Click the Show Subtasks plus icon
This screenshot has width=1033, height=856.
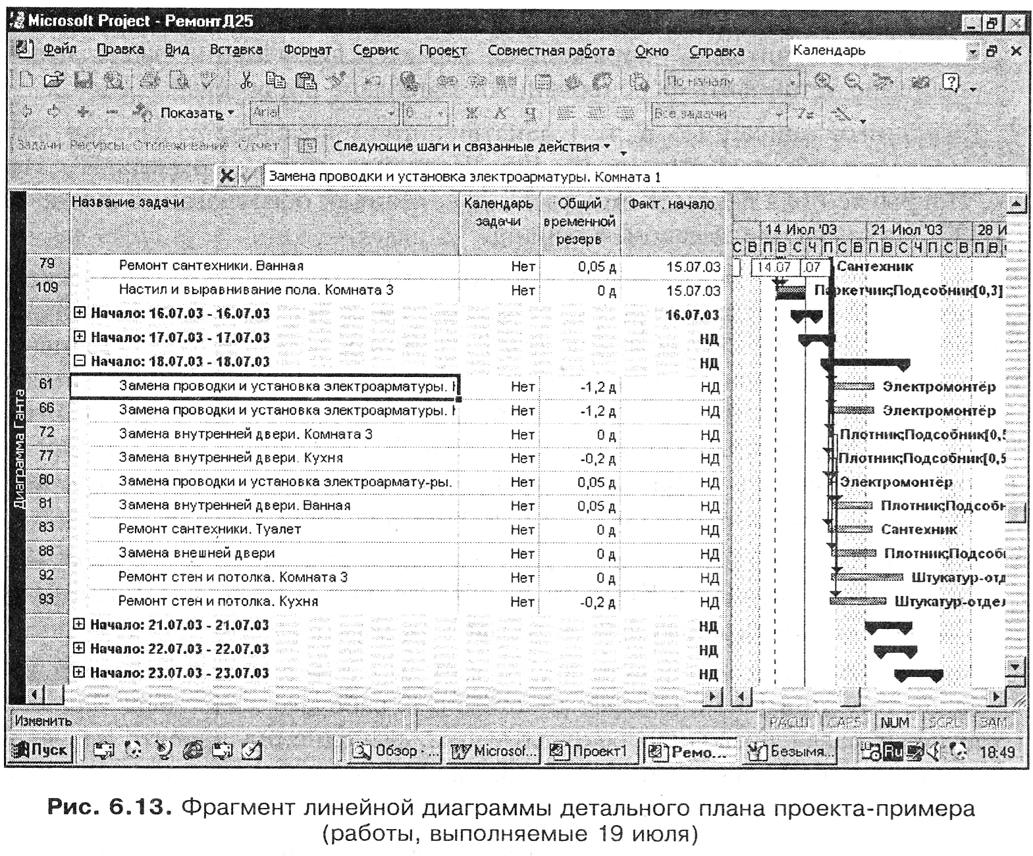coord(83,112)
